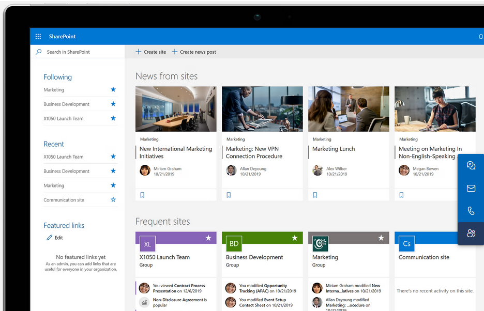This screenshot has height=311, width=484.
Task: Click the Search in SharePoint field
Action: (x=78, y=52)
